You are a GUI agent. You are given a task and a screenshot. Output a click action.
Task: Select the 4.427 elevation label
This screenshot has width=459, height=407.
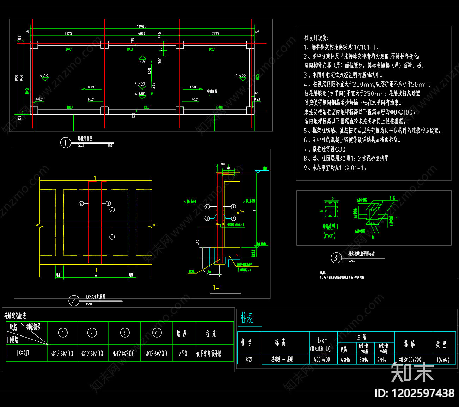coord(140,85)
